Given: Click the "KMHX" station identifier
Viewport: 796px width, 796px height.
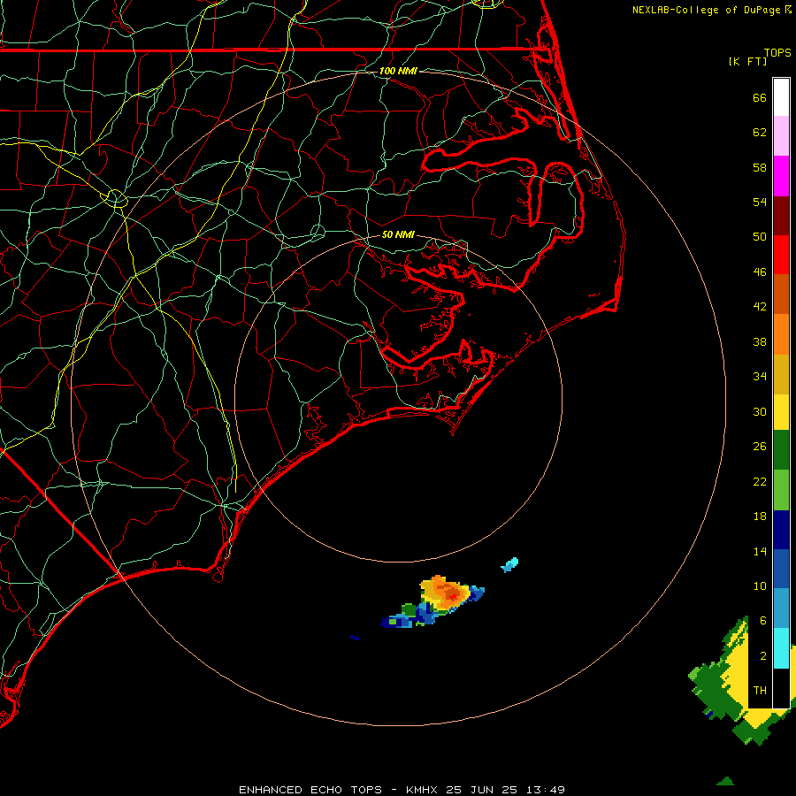Looking at the screenshot, I should (x=423, y=790).
